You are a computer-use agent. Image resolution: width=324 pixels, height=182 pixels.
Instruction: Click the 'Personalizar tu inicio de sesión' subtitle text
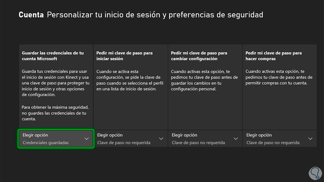click(155, 15)
